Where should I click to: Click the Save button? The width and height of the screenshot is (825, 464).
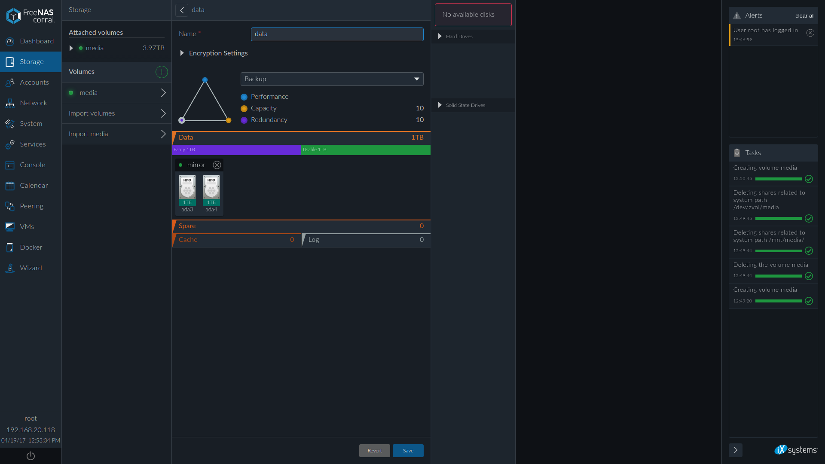pyautogui.click(x=408, y=450)
